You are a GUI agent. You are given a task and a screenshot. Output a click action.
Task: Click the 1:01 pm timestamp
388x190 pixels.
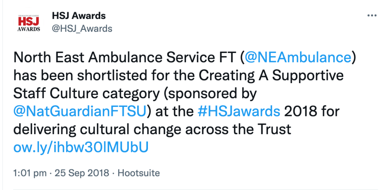click(x=30, y=173)
